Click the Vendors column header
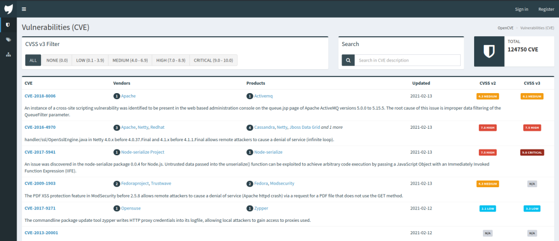 pyautogui.click(x=122, y=83)
